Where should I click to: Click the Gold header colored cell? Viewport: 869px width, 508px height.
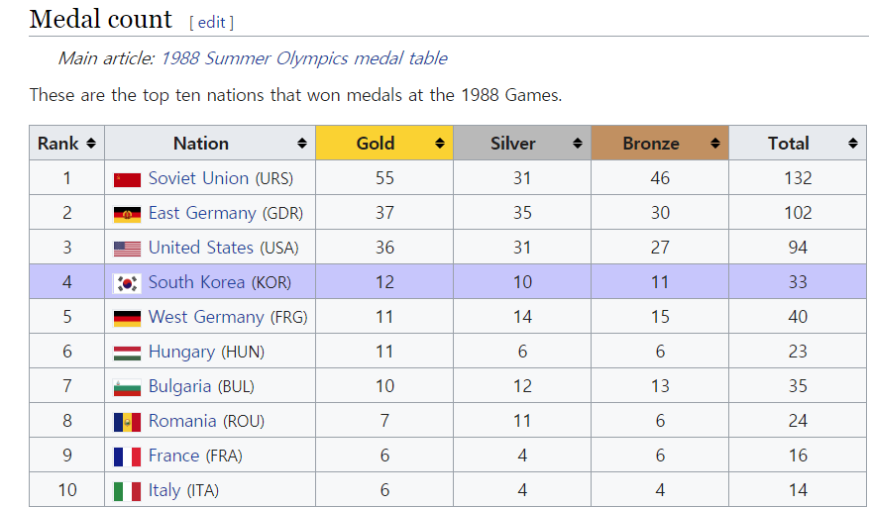376,144
